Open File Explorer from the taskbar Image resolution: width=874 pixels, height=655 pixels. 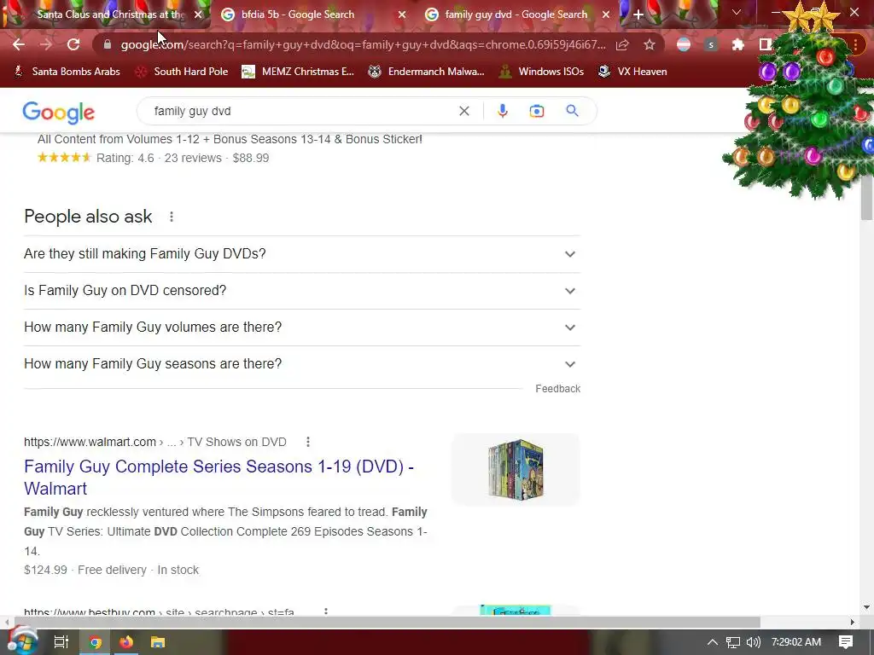[x=158, y=642]
